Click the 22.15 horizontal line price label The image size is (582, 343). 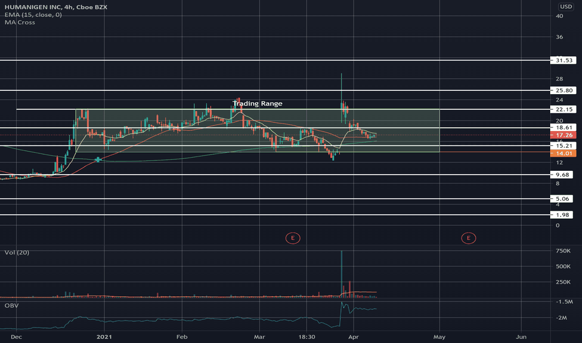click(x=563, y=109)
